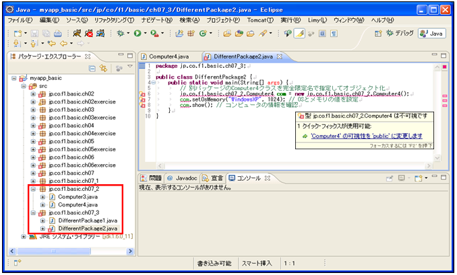Collapse the myapp_basic project node
Image resolution: width=457 pixels, height=275 pixels.
(x=15, y=78)
